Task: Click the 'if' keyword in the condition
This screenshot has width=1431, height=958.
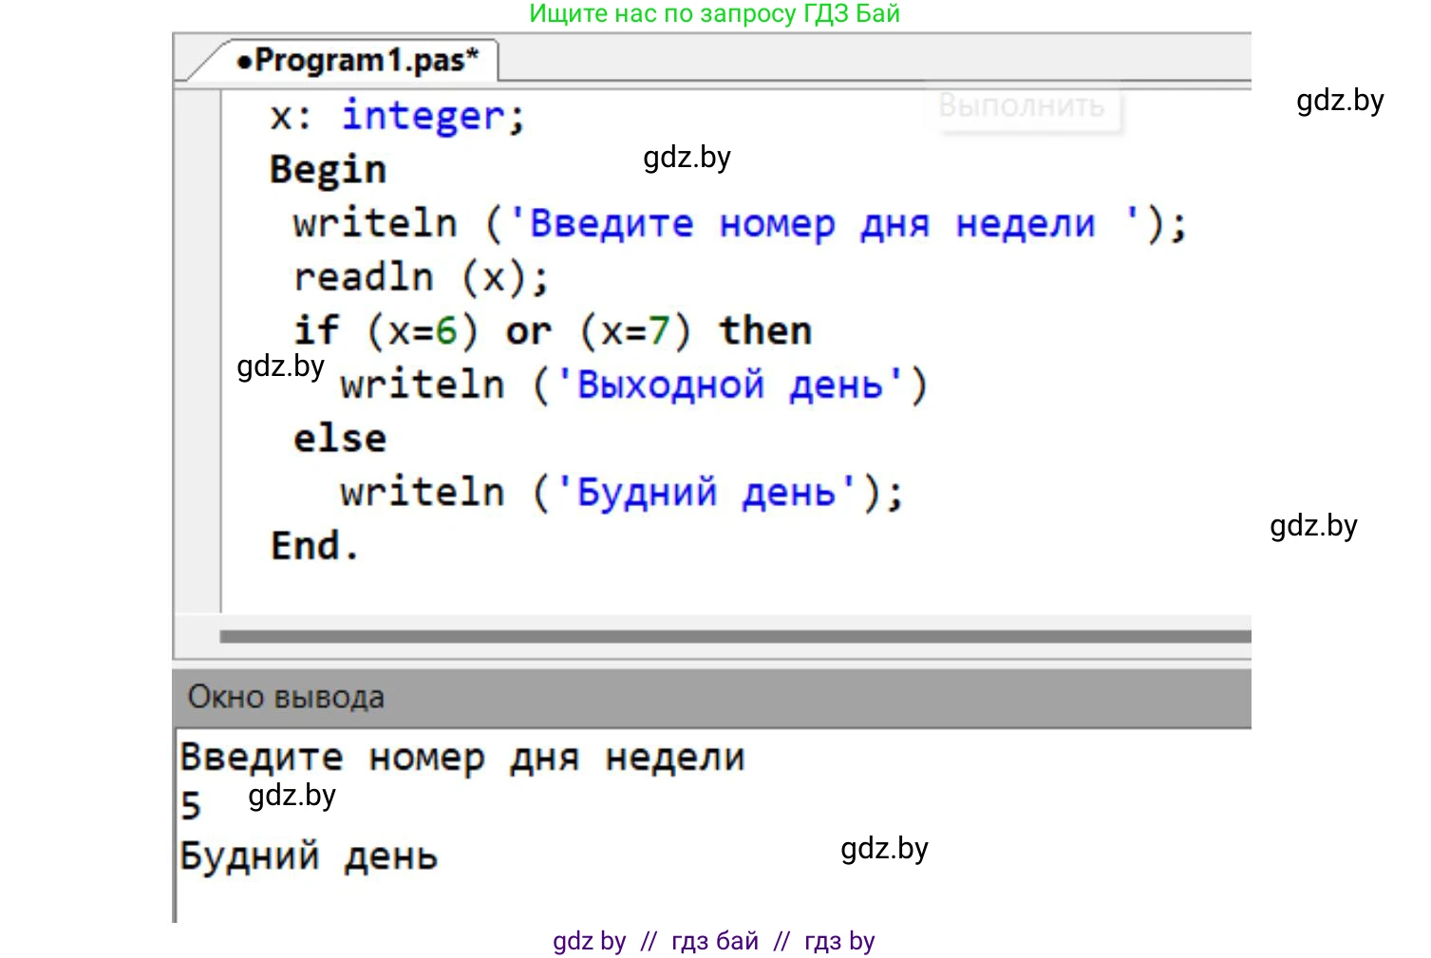Action: click(x=315, y=331)
